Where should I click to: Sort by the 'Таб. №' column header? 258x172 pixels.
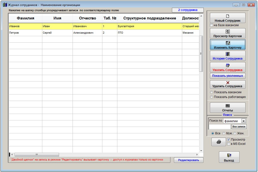[x=110, y=18]
